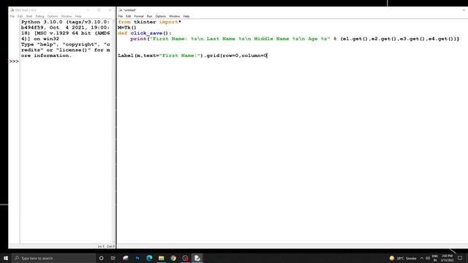Open the notification center icon
The width and height of the screenshot is (468, 263).
[x=460, y=258]
